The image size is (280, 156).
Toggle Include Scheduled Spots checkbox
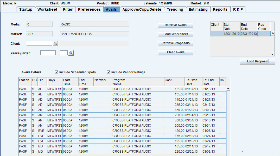(56, 72)
